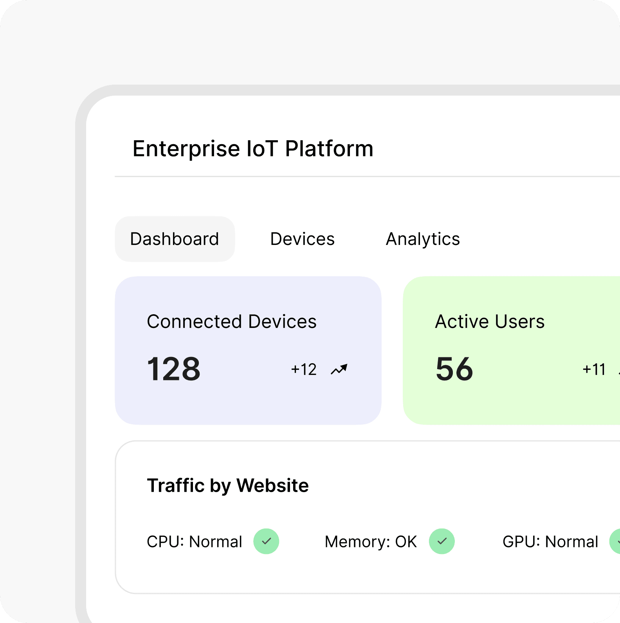620x623 pixels.
Task: Select the Active Users card label
Action: 490,322
